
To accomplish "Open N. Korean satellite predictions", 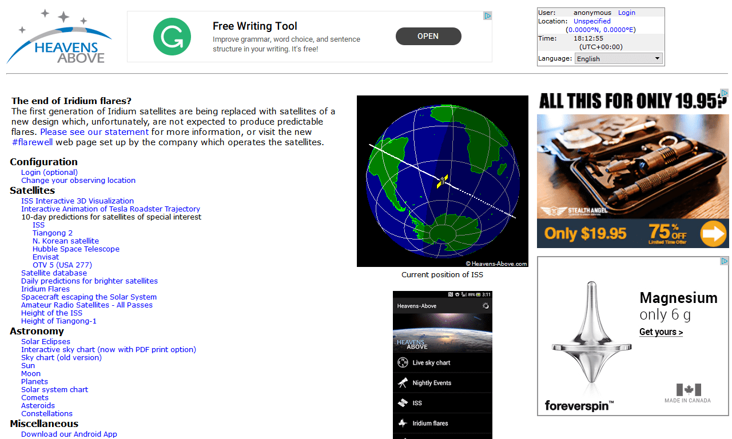I will 66,241.
